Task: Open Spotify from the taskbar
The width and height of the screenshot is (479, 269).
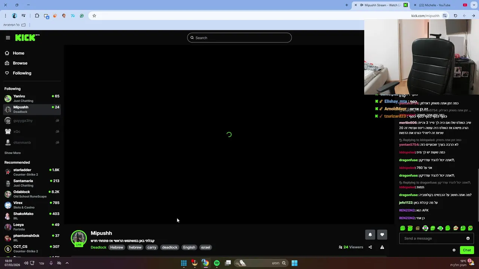Action: [217, 263]
